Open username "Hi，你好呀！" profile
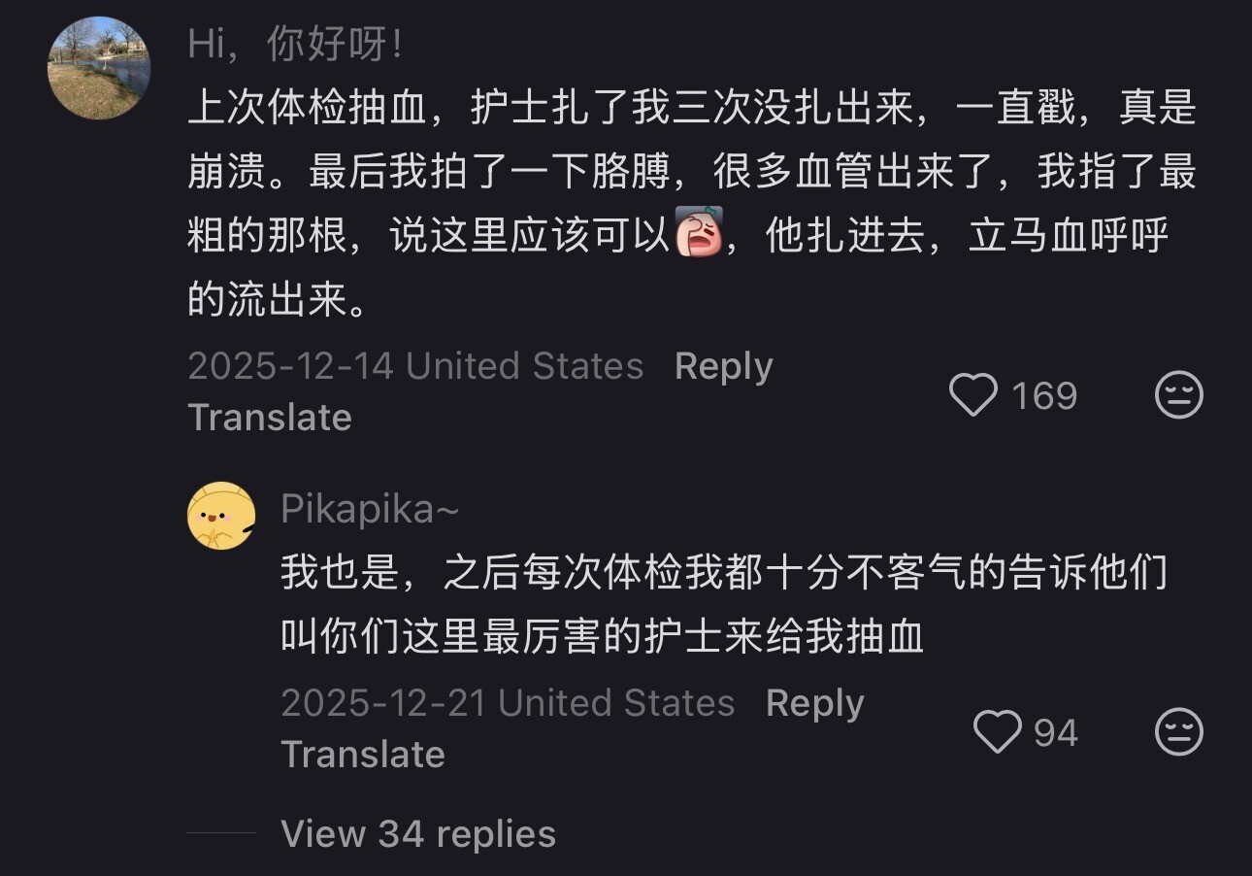The height and width of the screenshot is (876, 1252). click(x=295, y=45)
